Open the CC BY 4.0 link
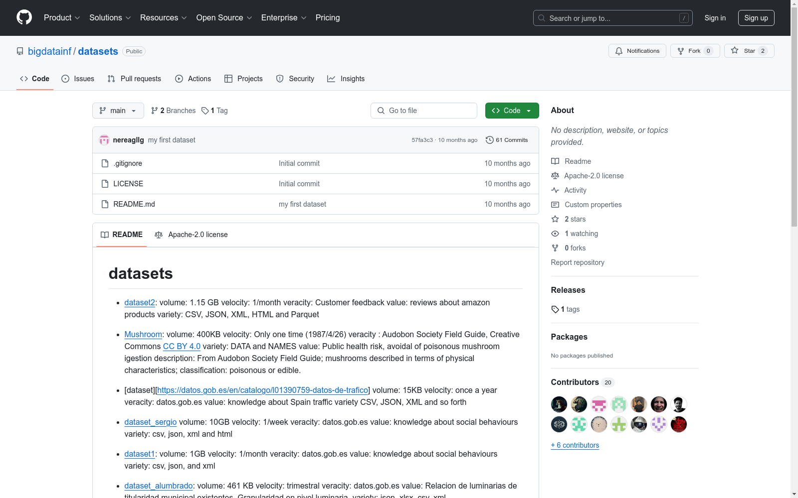This screenshot has width=798, height=498. click(x=182, y=346)
